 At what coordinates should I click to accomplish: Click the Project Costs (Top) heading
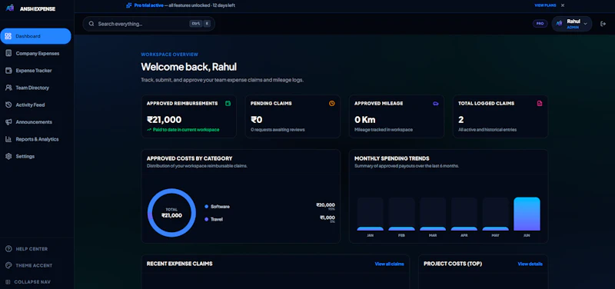click(x=453, y=264)
